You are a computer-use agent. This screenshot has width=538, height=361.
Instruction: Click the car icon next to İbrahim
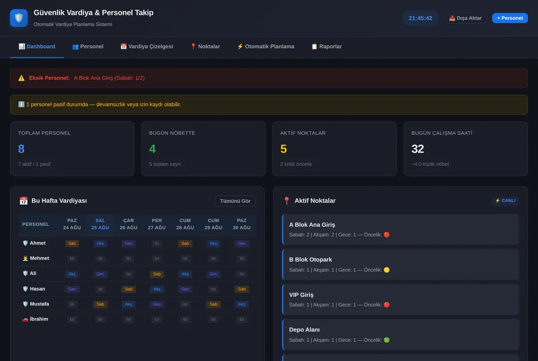25,319
